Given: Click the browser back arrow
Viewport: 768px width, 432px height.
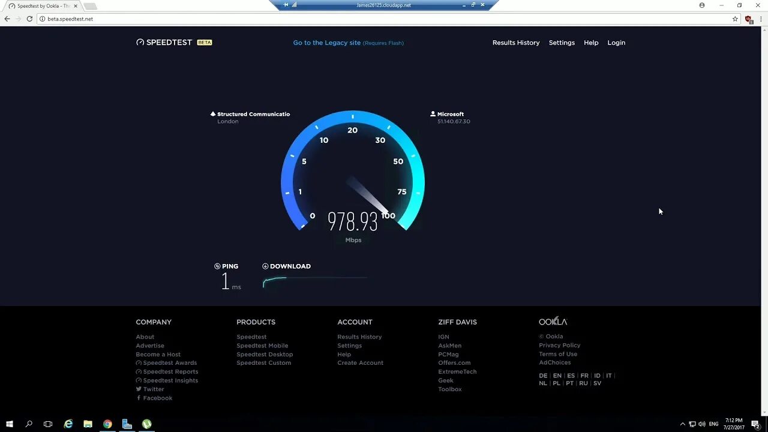Looking at the screenshot, I should coord(7,19).
